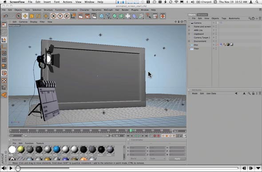Play the ScreenFlow video

coord(11,168)
